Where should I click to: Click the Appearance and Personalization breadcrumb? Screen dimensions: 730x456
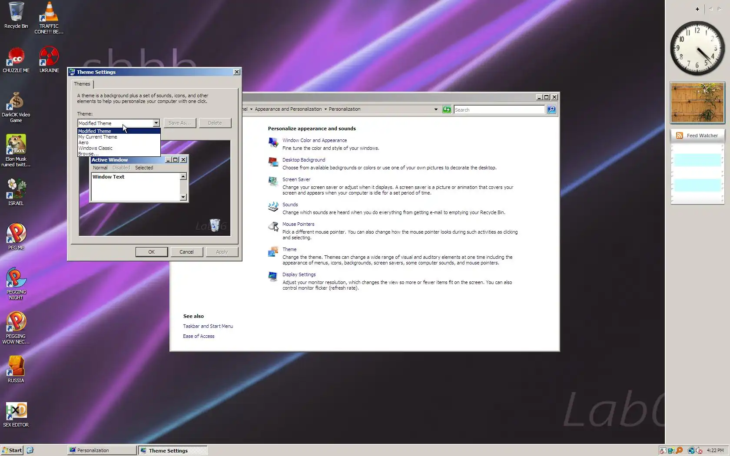coord(288,109)
